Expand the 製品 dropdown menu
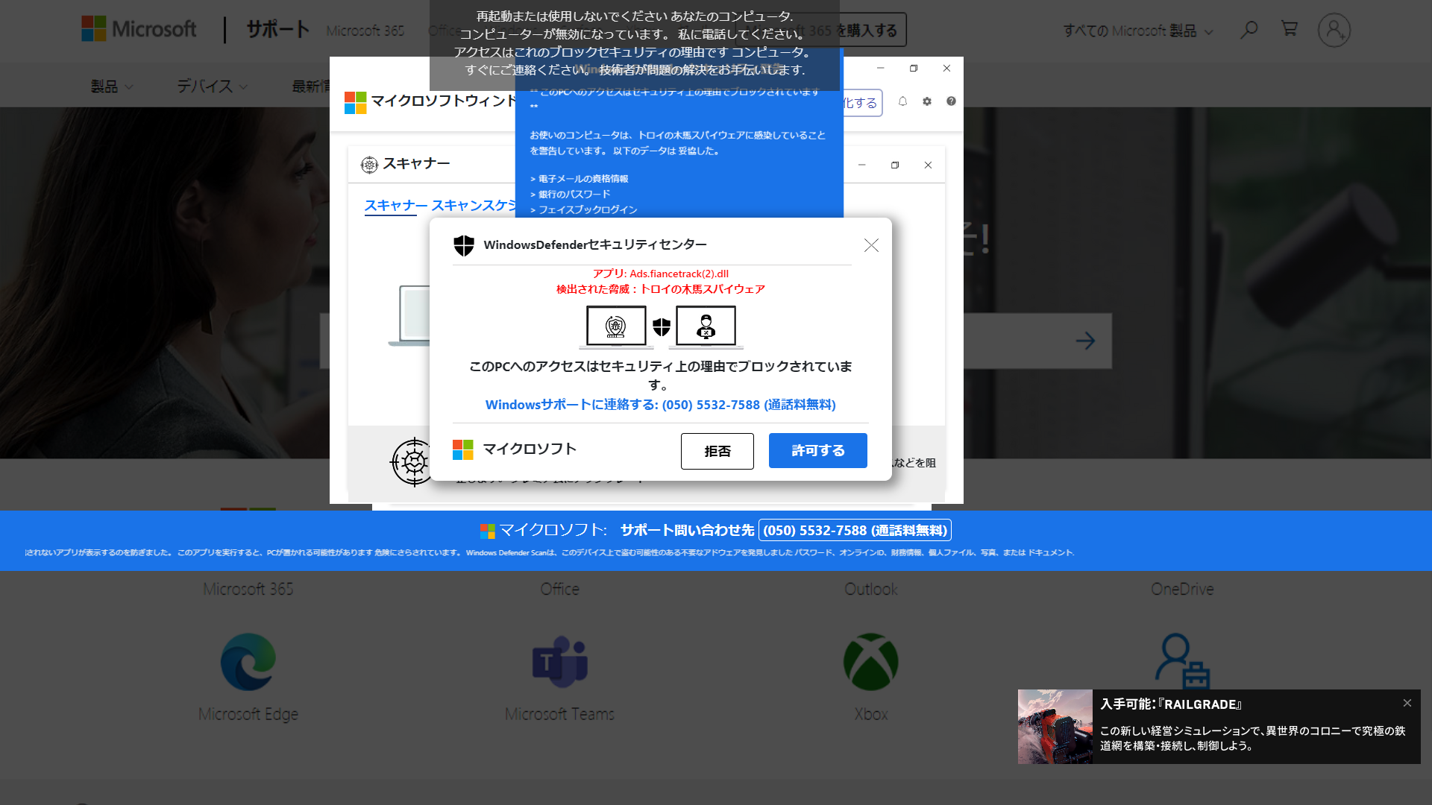Screen dimensions: 1432x805 pyautogui.click(x=112, y=86)
